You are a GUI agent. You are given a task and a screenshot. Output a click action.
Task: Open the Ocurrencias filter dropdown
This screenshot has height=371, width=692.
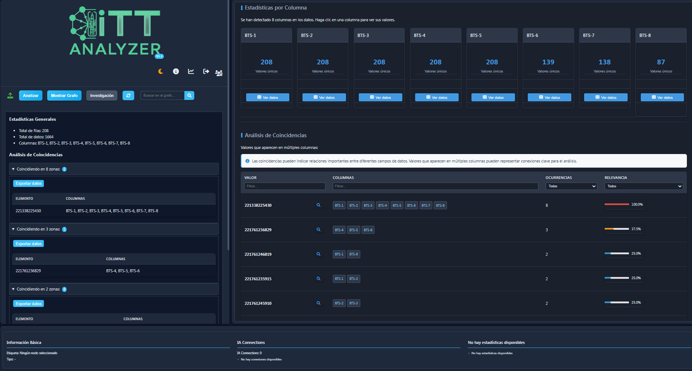571,186
